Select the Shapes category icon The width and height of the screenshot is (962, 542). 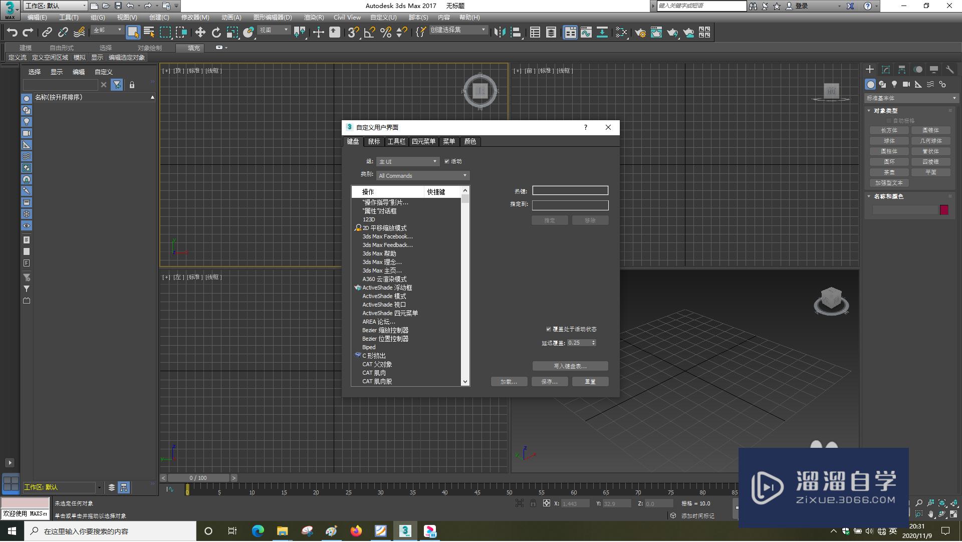point(882,84)
